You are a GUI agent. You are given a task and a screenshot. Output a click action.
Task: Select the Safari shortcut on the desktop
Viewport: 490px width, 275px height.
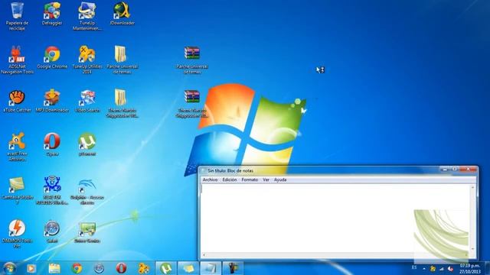(52, 232)
